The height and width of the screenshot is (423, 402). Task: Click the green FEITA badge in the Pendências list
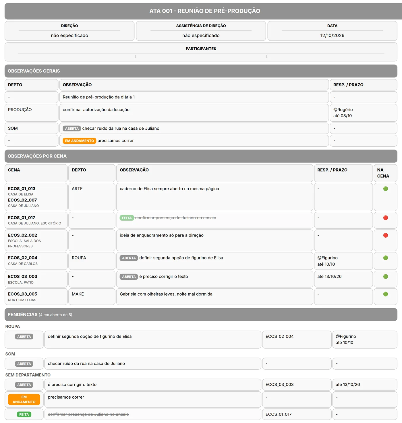point(24,415)
